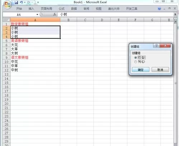This screenshot has width=179, height=146.
Task: Close the 创建组 dialog with red X
Action: point(165,46)
